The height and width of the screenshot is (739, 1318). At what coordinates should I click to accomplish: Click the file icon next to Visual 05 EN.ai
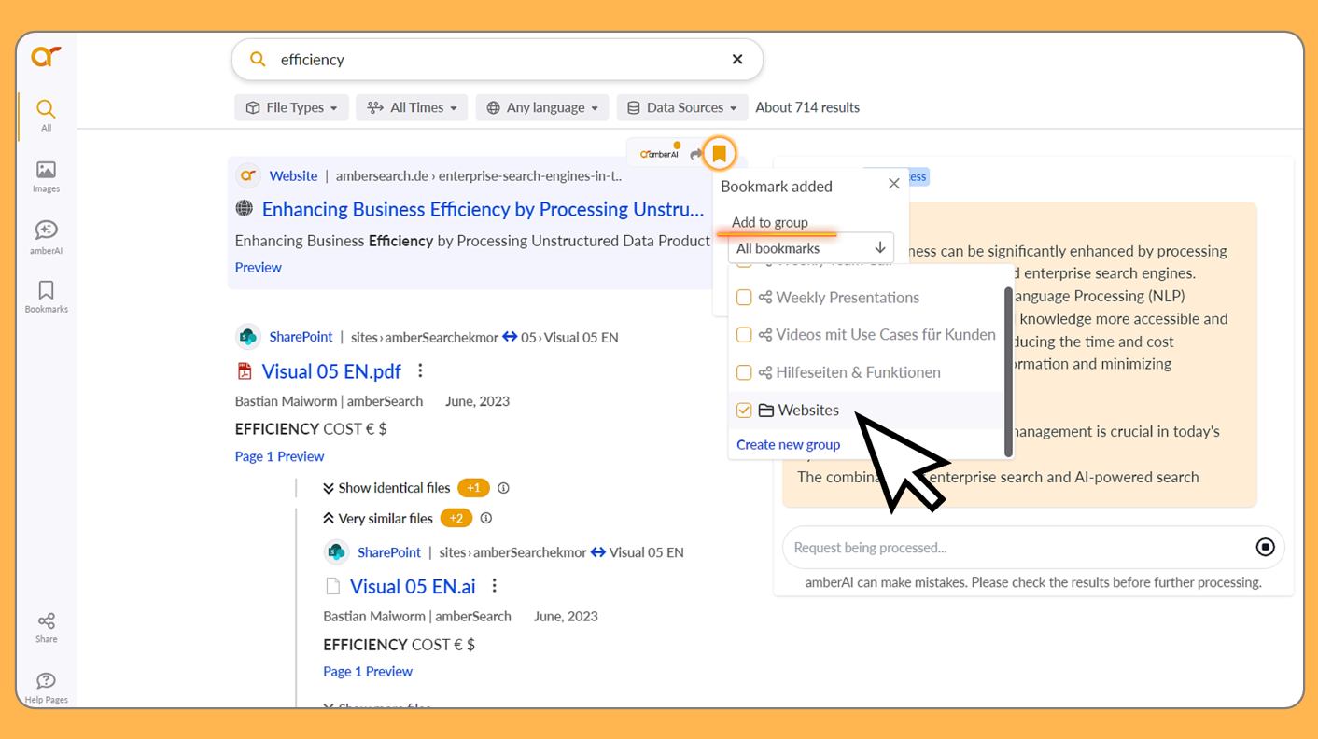point(332,586)
